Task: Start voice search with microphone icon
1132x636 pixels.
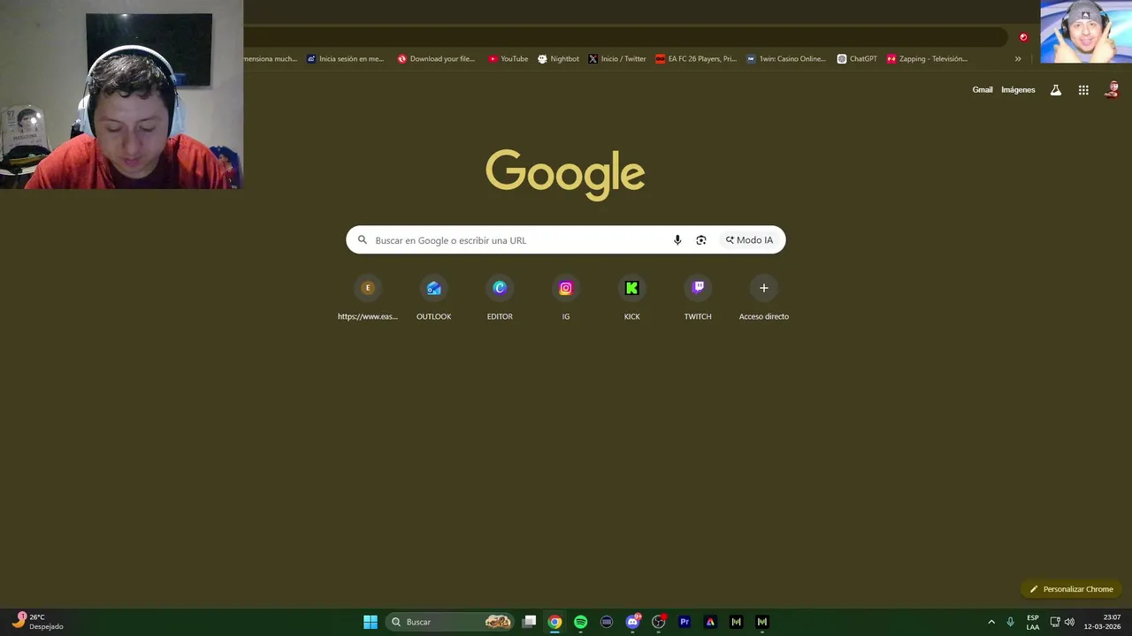Action: (677, 240)
